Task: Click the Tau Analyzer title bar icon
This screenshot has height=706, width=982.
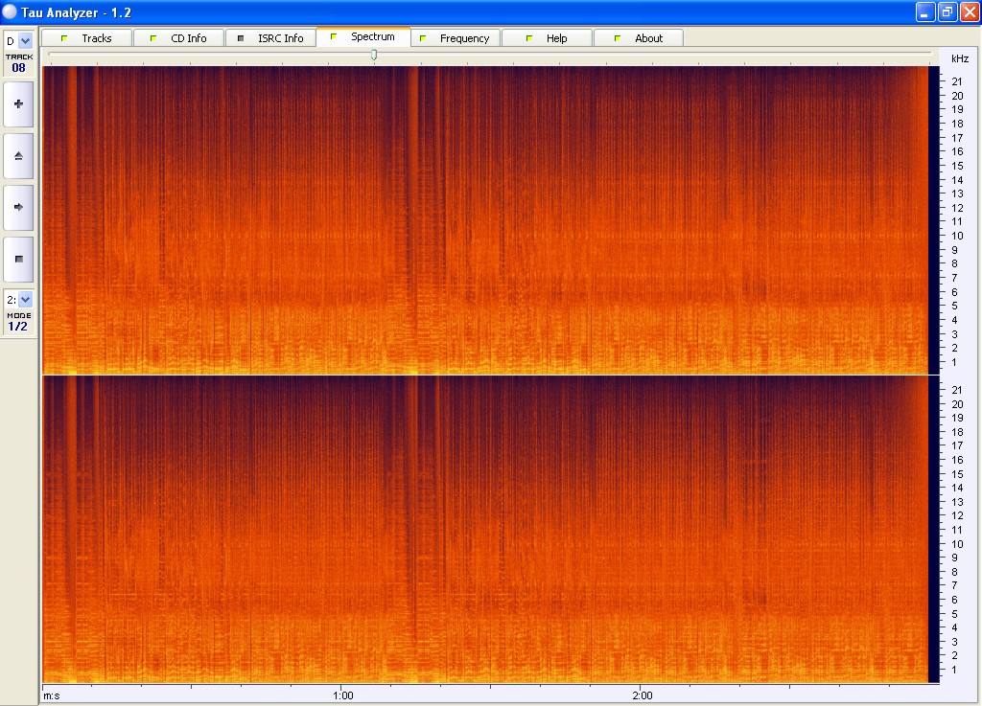Action: (x=11, y=11)
